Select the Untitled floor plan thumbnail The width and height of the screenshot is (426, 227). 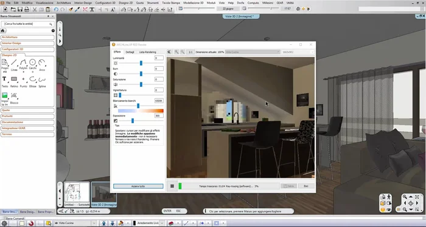[x=77, y=194]
